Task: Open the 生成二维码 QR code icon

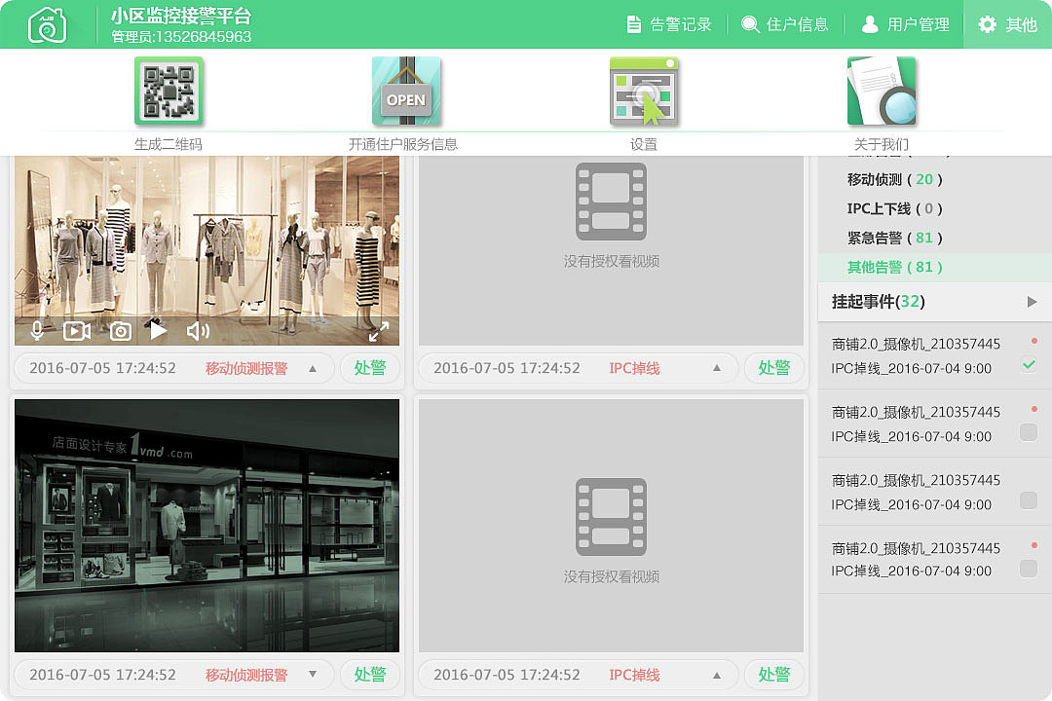Action: click(169, 92)
